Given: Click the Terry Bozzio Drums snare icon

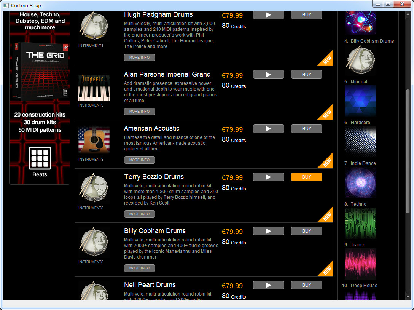Looking at the screenshot, I should click(94, 188).
